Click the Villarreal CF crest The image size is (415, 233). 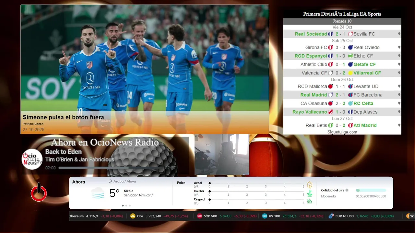[x=350, y=73]
